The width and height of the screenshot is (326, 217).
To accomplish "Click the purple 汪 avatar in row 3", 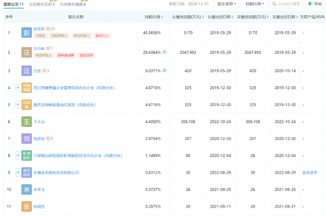I will coord(27,71).
